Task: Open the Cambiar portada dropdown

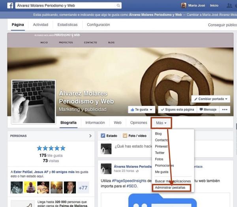Action: click(x=211, y=99)
